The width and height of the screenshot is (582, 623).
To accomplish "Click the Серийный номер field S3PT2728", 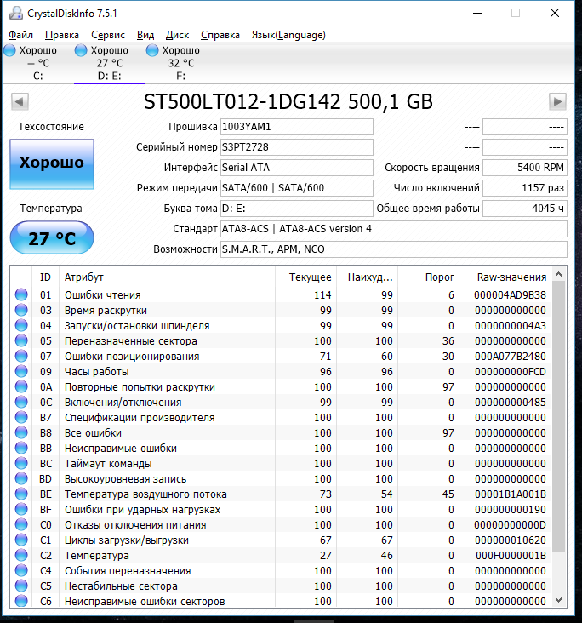I will pyautogui.click(x=297, y=147).
